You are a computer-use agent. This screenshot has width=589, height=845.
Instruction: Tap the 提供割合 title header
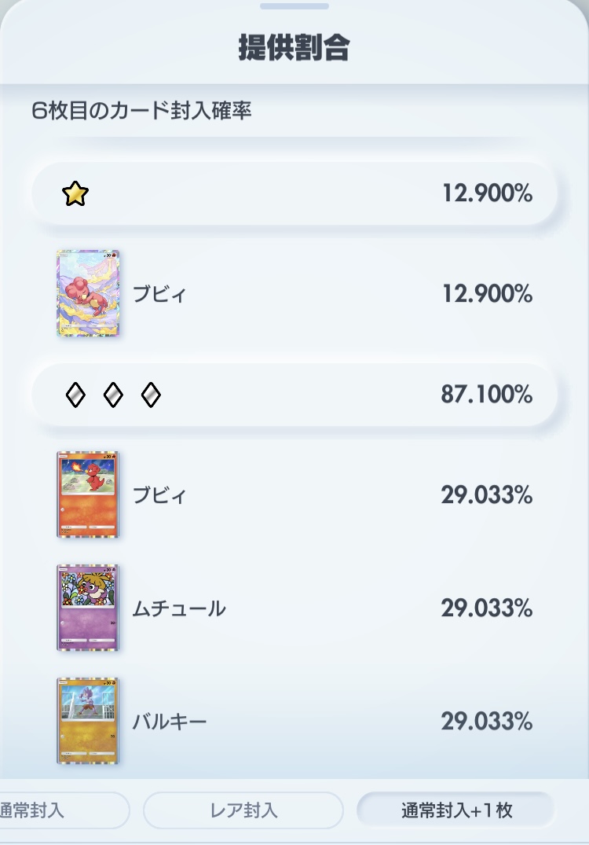click(x=294, y=47)
